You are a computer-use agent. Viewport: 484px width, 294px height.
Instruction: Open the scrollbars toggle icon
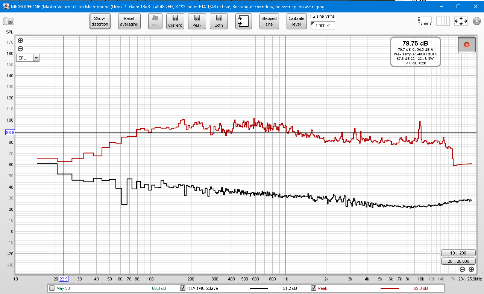click(x=425, y=21)
